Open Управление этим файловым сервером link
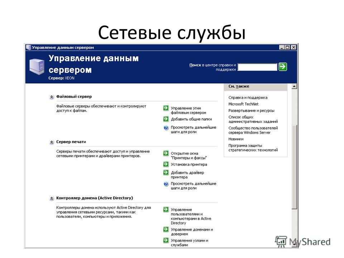Viewport: 344px width, 258px height. click(188, 110)
